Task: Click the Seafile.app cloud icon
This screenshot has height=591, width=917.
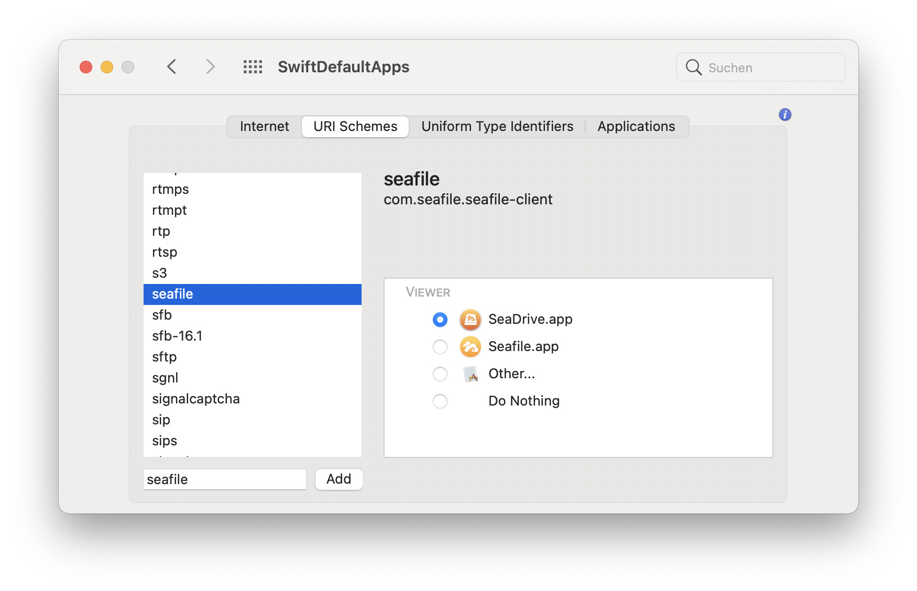Action: pos(470,347)
